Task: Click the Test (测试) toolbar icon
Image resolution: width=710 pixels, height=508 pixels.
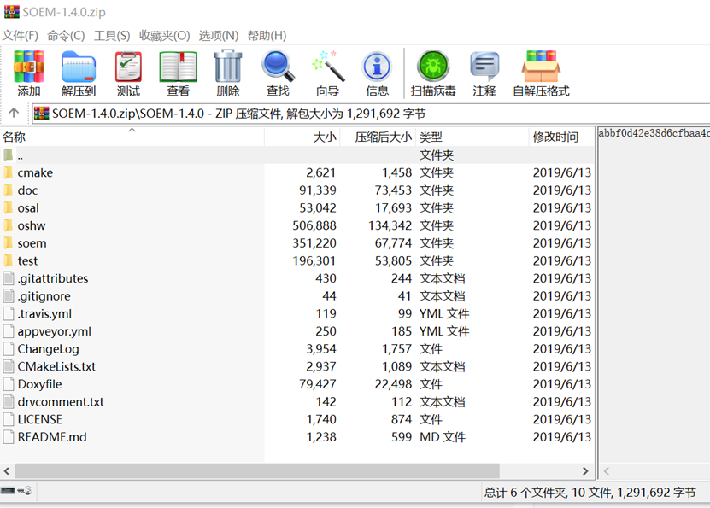Action: pyautogui.click(x=128, y=67)
